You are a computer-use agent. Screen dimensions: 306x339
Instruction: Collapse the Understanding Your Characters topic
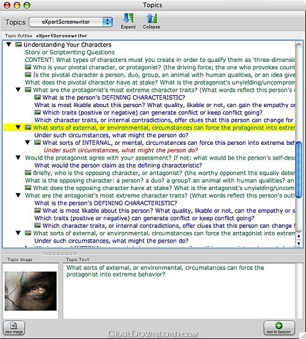click(x=9, y=45)
